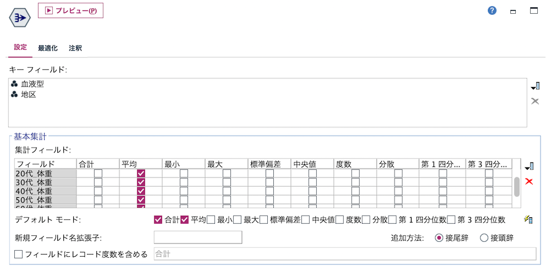Check 第1四分位 for 20代_体重 row

pos(443,174)
